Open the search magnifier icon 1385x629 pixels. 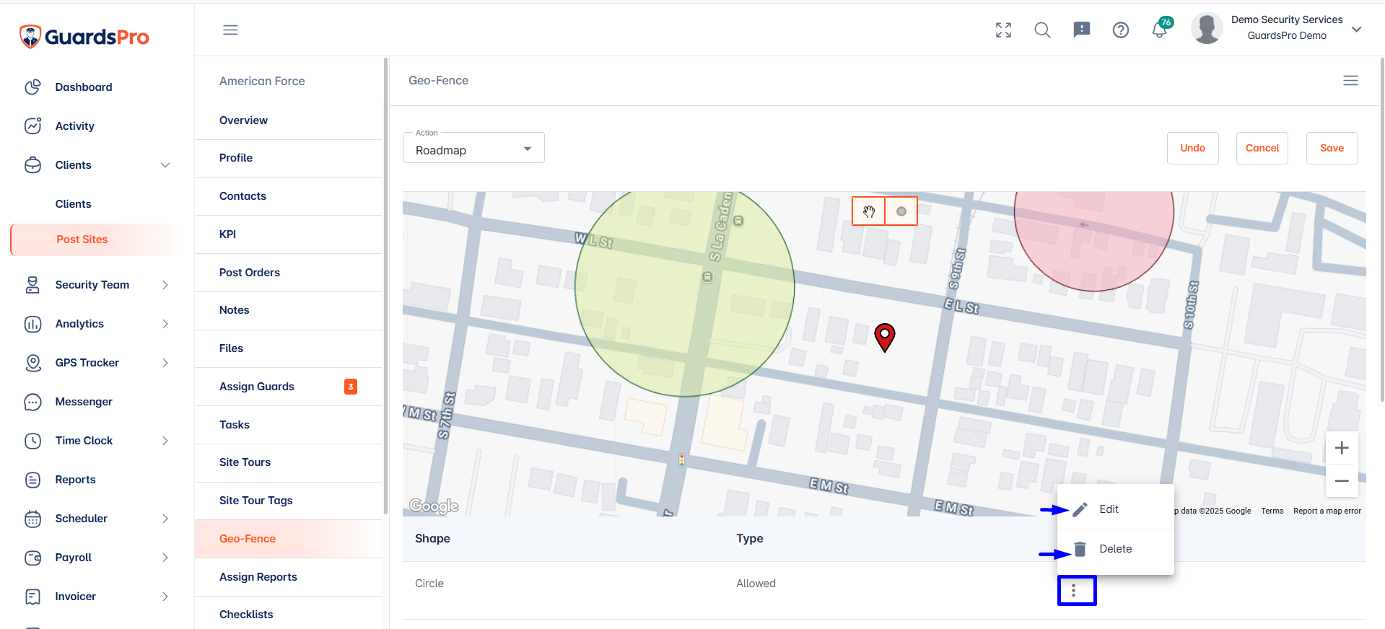point(1042,30)
